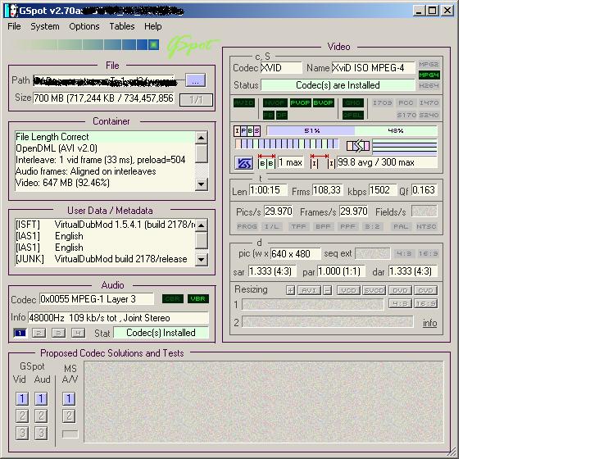Click the VCD resizing button
Viewport: 590px width, 459px height.
(348, 290)
